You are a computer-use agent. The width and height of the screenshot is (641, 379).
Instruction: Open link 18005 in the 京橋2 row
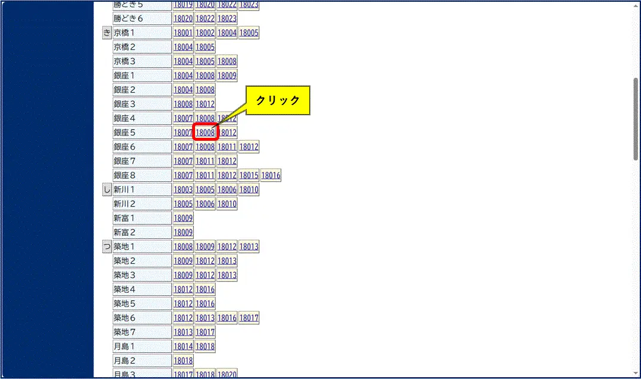click(x=205, y=47)
